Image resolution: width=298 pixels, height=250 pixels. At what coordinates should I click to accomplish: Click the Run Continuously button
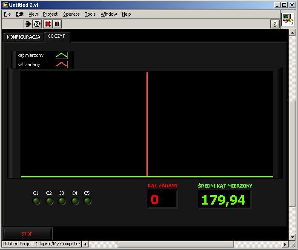(37, 24)
